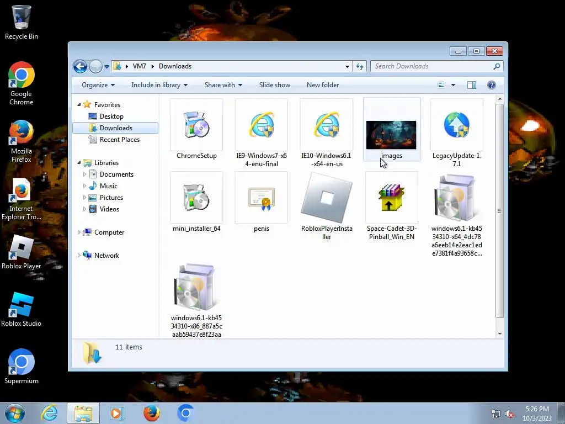Click the refresh button beside address bar

click(x=360, y=66)
